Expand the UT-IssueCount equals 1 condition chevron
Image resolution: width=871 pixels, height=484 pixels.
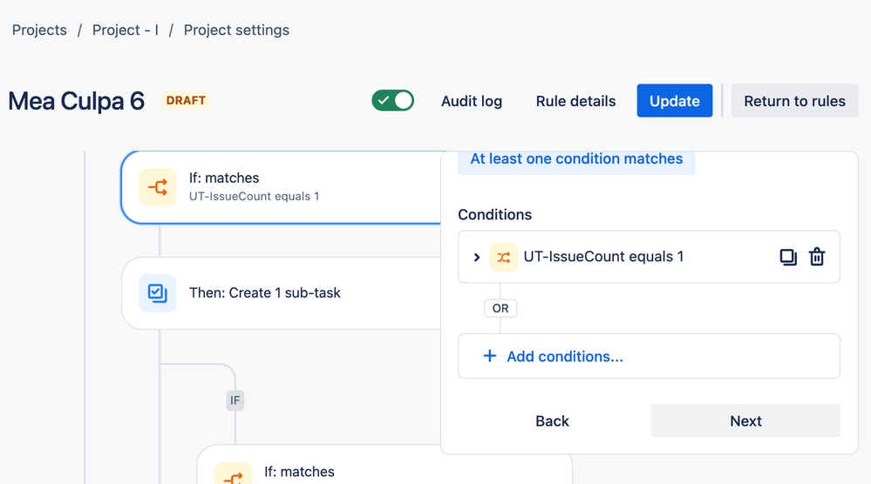click(477, 258)
